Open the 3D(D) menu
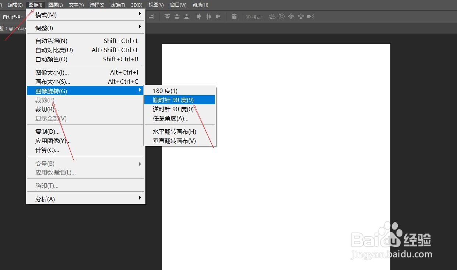This screenshot has height=270, width=457. coord(137,5)
